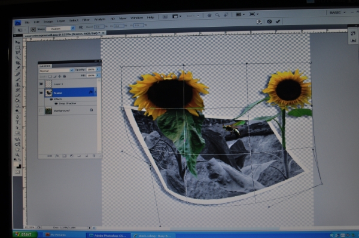Click the Bend value field
Viewport: 359px width, 238px height.
[x=99, y=27]
